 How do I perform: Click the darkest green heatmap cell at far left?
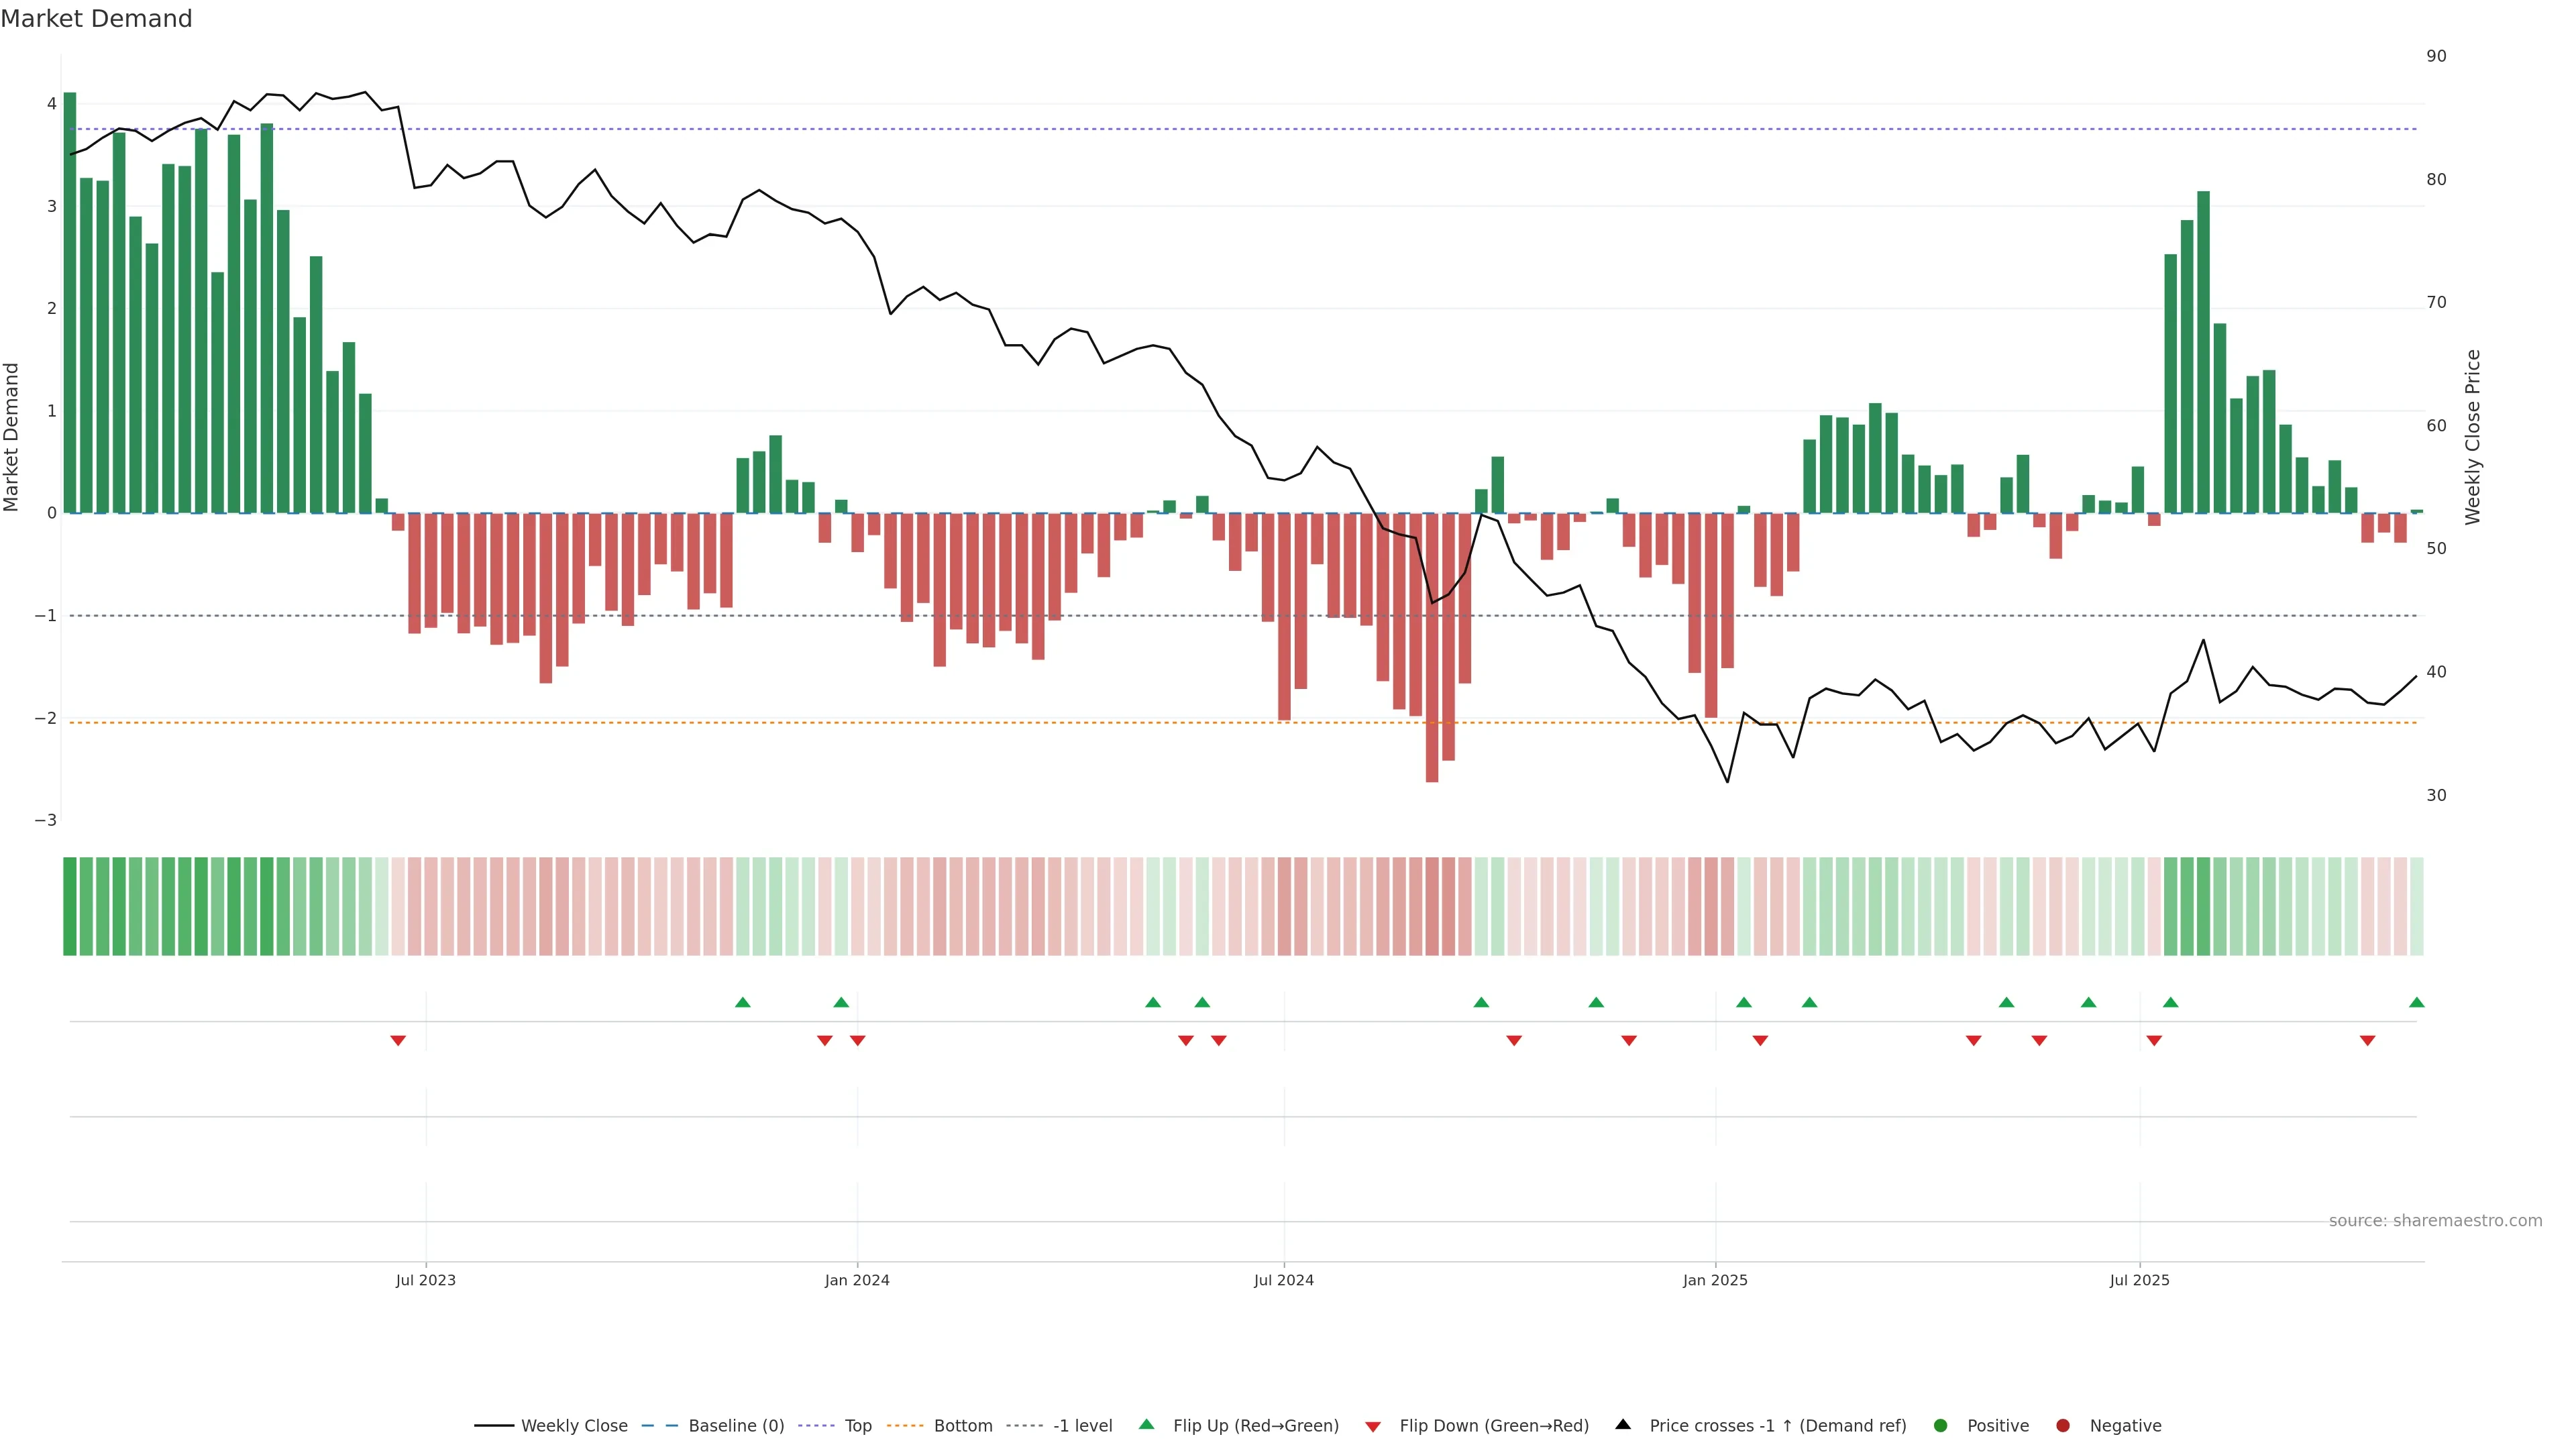coord(70,906)
